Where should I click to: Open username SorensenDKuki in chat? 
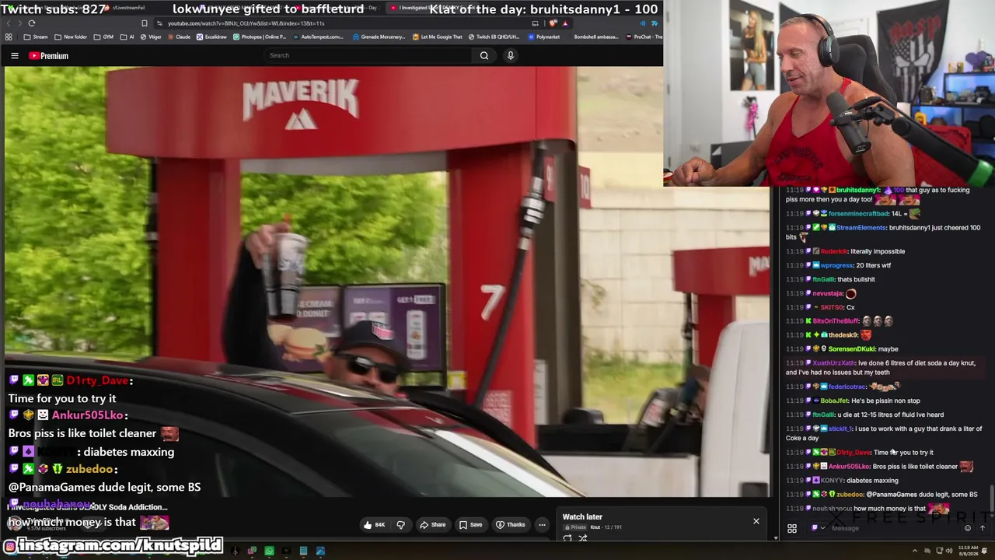tap(851, 349)
